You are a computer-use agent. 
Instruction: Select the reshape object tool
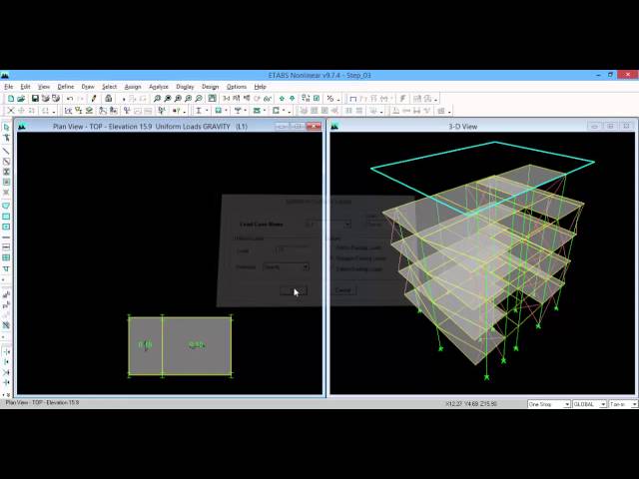[7, 138]
